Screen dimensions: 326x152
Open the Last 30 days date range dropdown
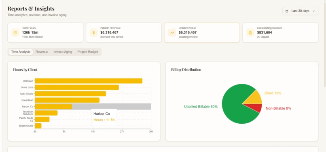300,11
